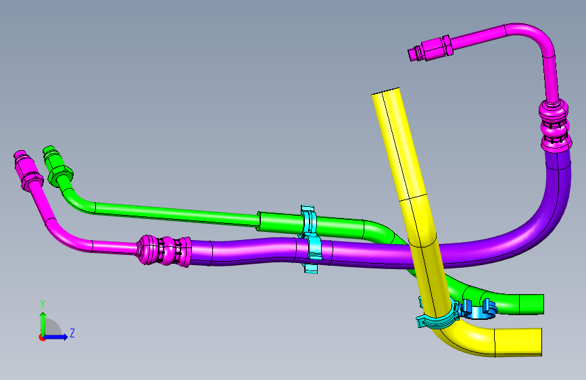
Task: Pick the blue clamp on the lower green pipe
Action: [x=479, y=310]
